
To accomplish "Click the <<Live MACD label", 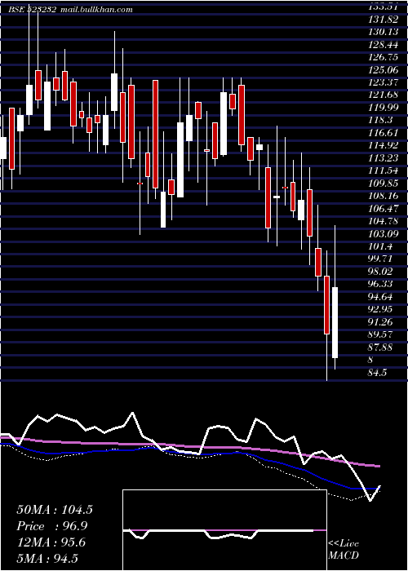I will [x=344, y=549].
